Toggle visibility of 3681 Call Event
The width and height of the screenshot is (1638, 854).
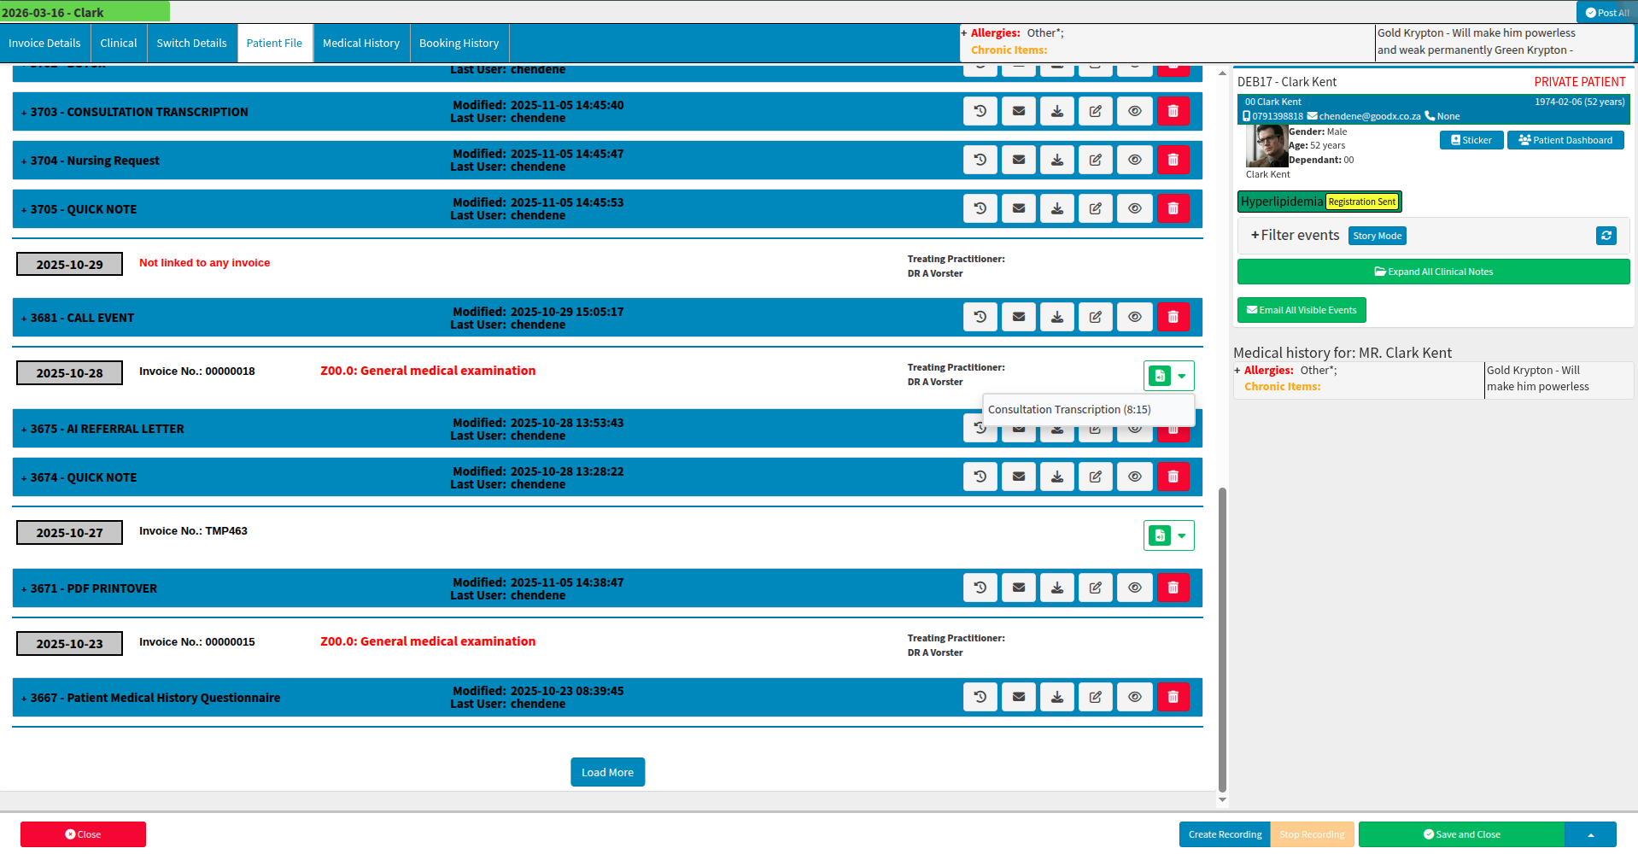(1135, 317)
